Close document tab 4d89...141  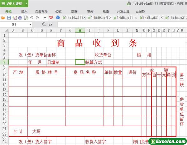point(84,18)
